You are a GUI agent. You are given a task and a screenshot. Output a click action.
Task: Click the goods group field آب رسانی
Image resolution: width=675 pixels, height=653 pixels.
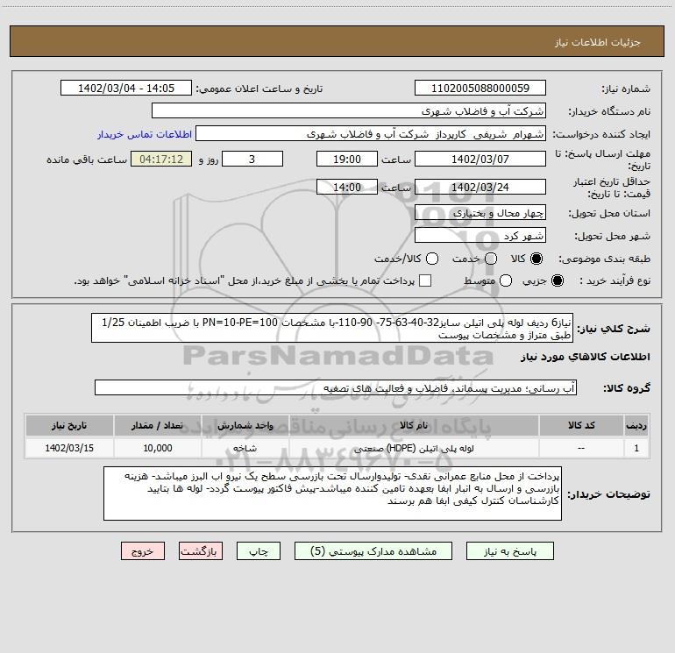tap(336, 387)
